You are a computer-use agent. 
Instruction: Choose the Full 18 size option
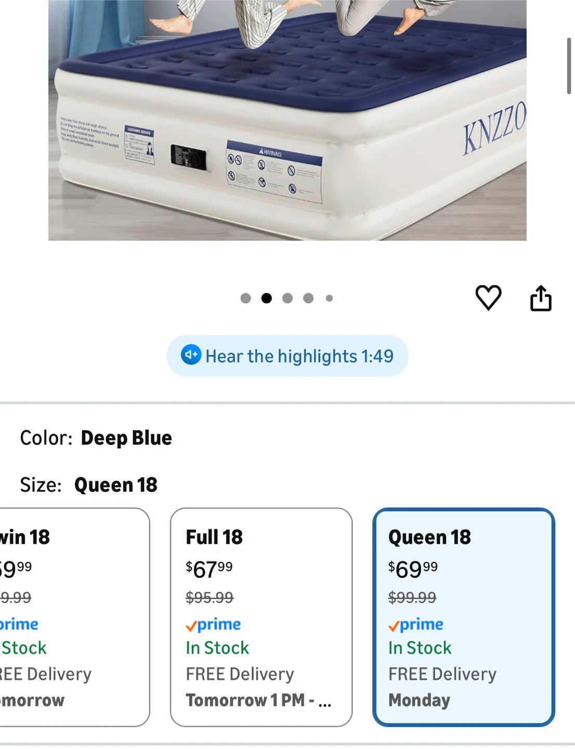[x=261, y=617]
